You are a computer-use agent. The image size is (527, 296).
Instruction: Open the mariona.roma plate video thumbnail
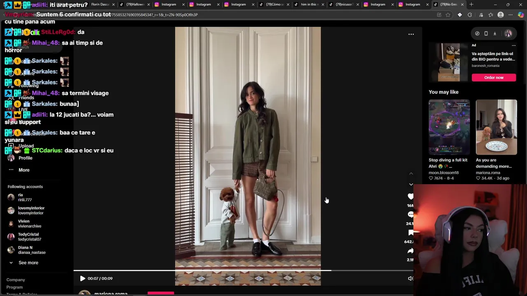click(x=496, y=127)
